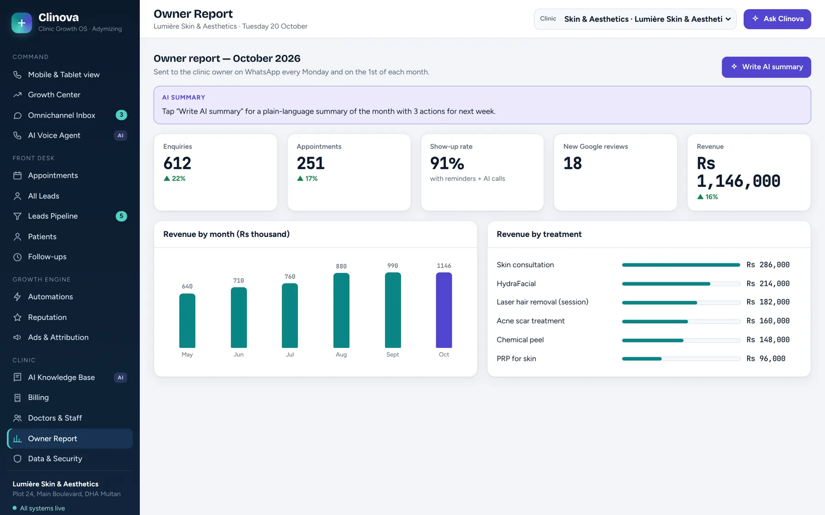Click the Chemical peel treatment label
The height and width of the screenshot is (515, 825).
[x=520, y=340]
